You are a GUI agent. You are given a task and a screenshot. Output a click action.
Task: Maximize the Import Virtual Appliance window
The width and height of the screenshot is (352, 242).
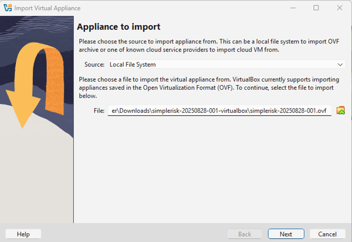click(316, 8)
